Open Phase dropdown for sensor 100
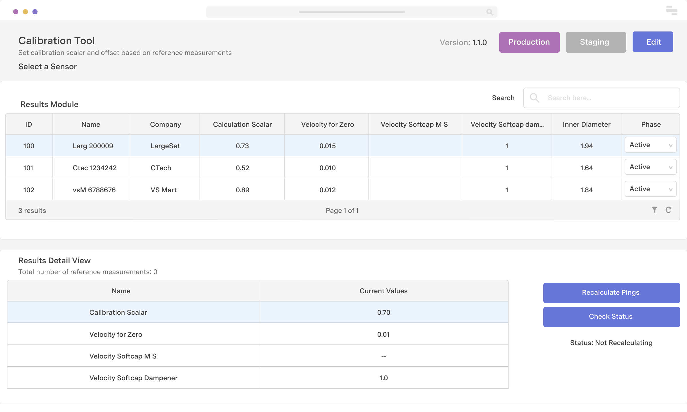Viewport: 687px width, 412px height. point(650,145)
